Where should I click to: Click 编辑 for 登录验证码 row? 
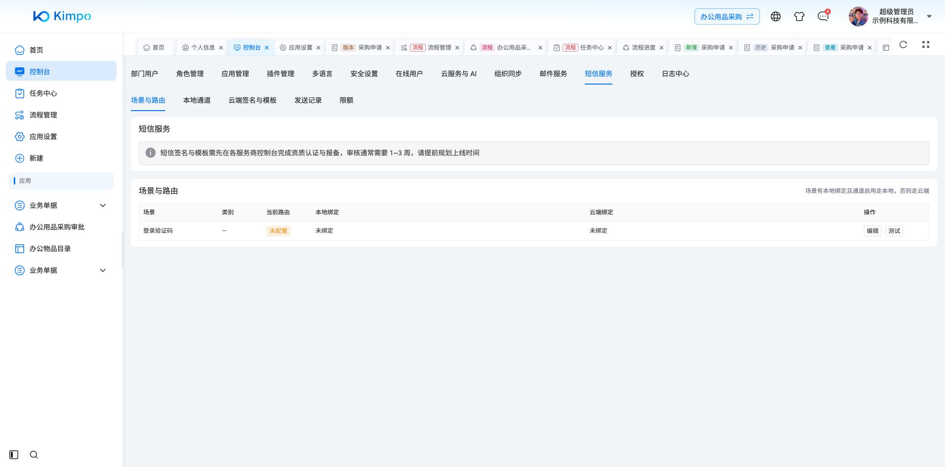[873, 231]
